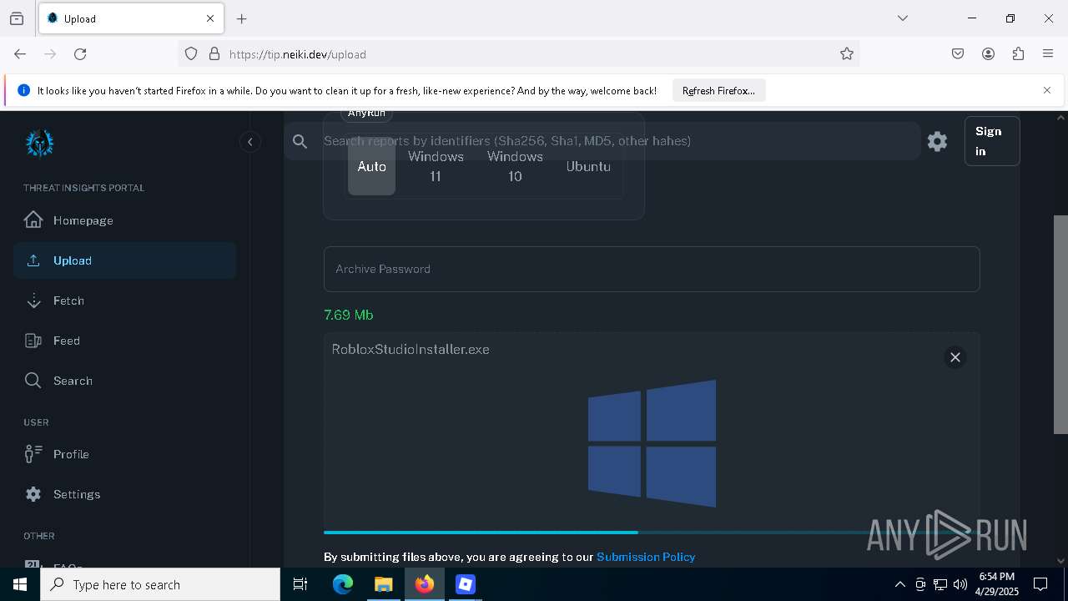Launch Microsoft Edge from taskbar
The height and width of the screenshot is (601, 1068).
[343, 584]
